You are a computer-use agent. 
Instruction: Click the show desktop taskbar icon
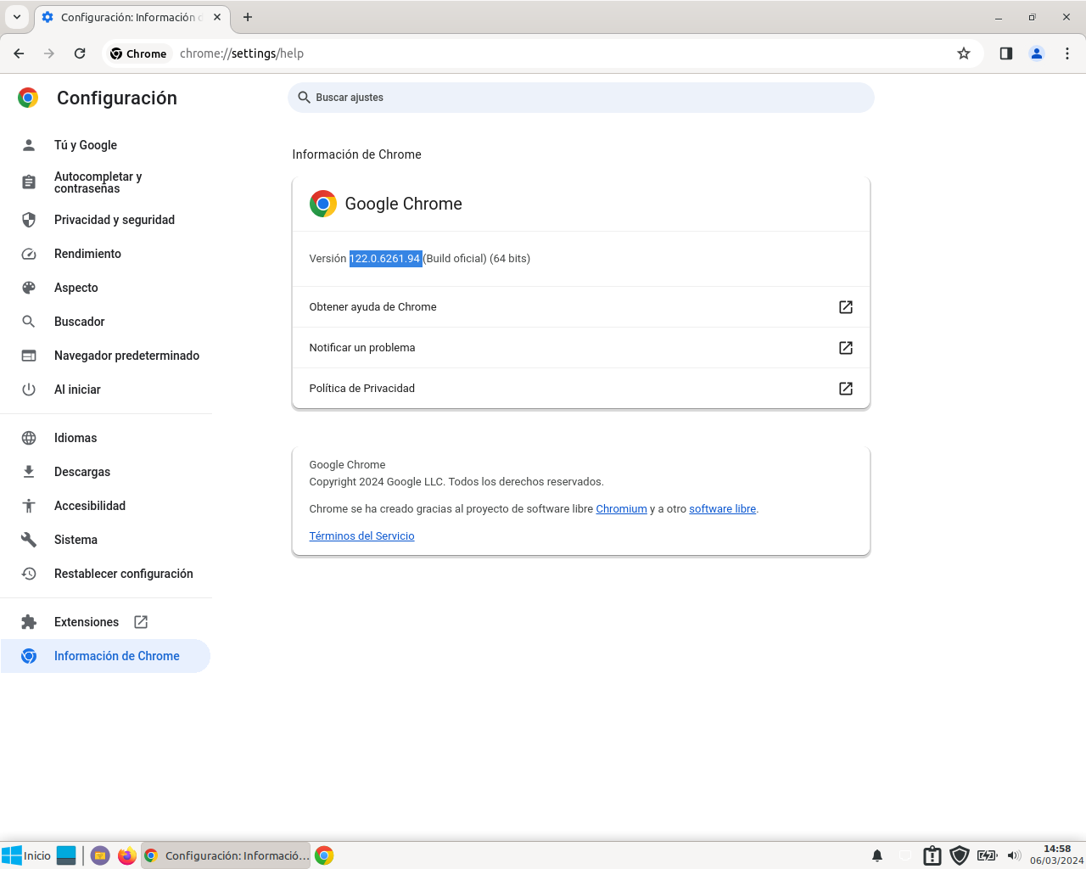point(66,855)
